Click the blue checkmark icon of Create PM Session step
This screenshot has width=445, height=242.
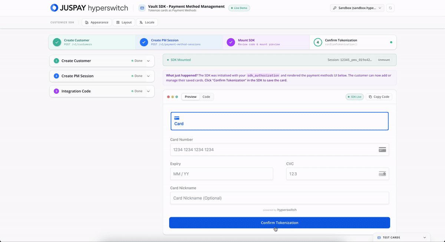click(x=144, y=42)
